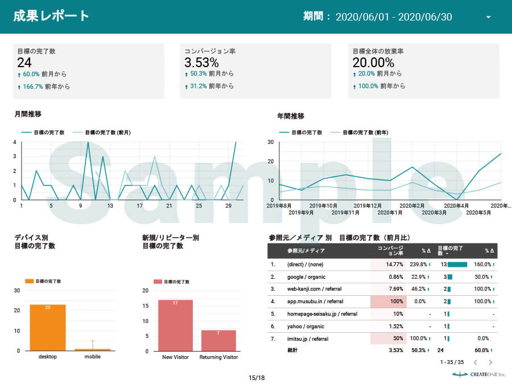The width and height of the screenshot is (512, 384).
Task: Click the Returning Visitor bar
Action: (218, 340)
